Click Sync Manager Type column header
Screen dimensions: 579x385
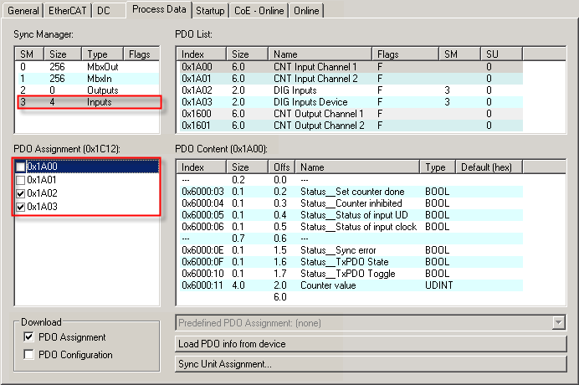102,54
